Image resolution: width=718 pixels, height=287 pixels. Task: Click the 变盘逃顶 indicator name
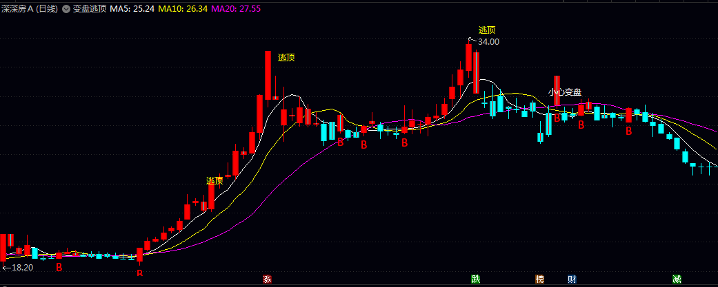tap(90, 9)
